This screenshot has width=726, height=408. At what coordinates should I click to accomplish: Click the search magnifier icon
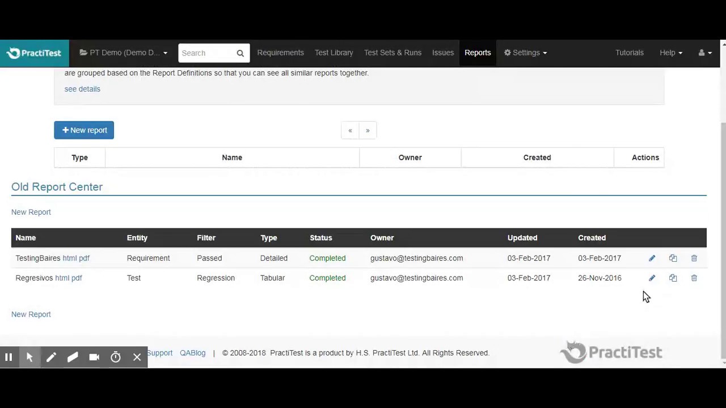(x=240, y=53)
